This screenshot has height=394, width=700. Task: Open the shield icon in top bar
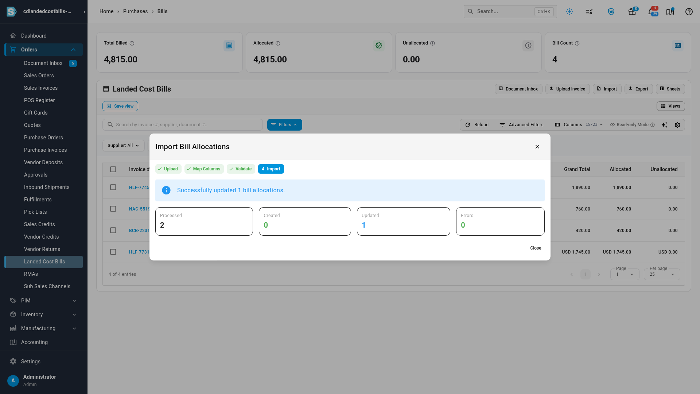point(611,12)
